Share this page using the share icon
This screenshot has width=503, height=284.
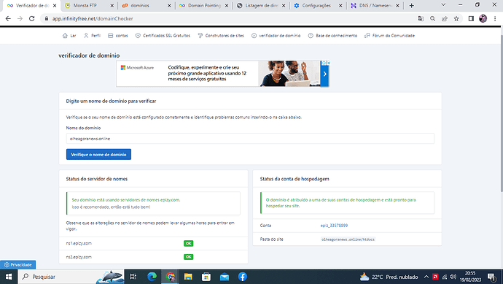click(444, 19)
